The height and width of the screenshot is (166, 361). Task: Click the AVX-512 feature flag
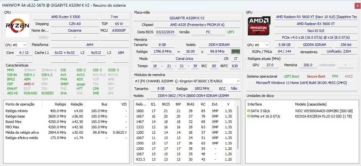pos(99,75)
